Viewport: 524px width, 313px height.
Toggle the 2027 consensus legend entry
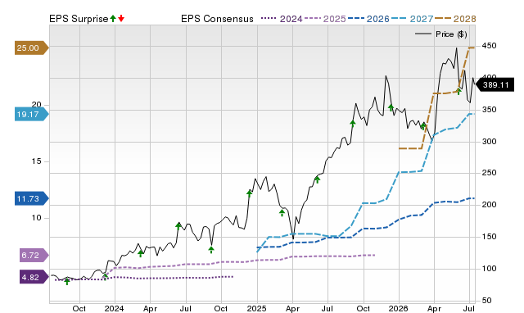coord(412,19)
